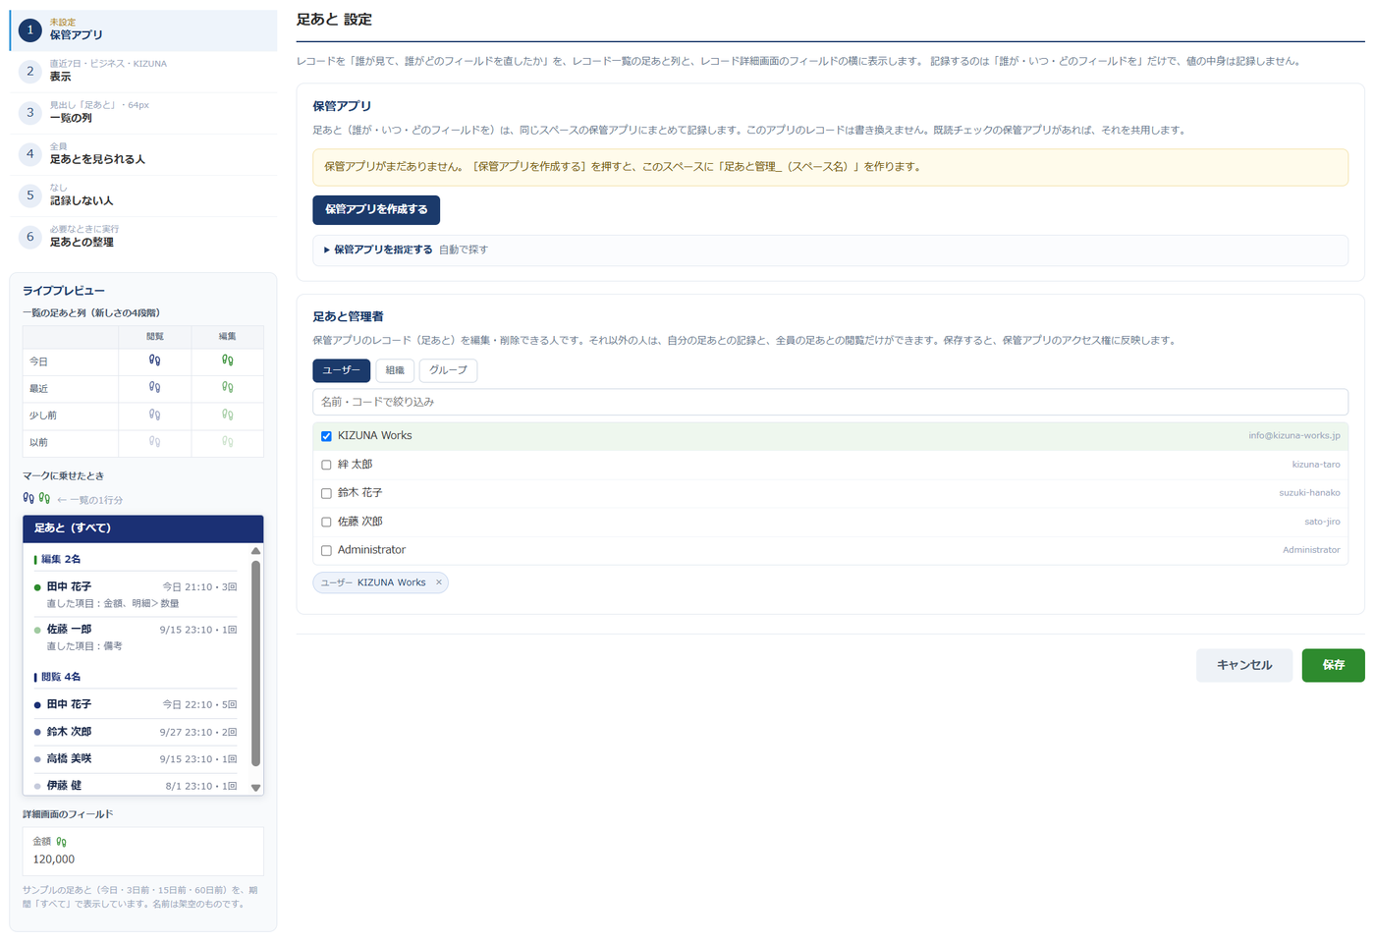Click the 120,000 amount value
This screenshot has height=942, width=1375.
[x=54, y=859]
